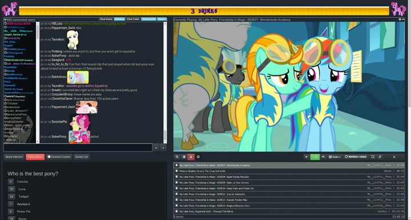411x220 pixels.
Task: Open Channel Control panel
Action: 59,157
